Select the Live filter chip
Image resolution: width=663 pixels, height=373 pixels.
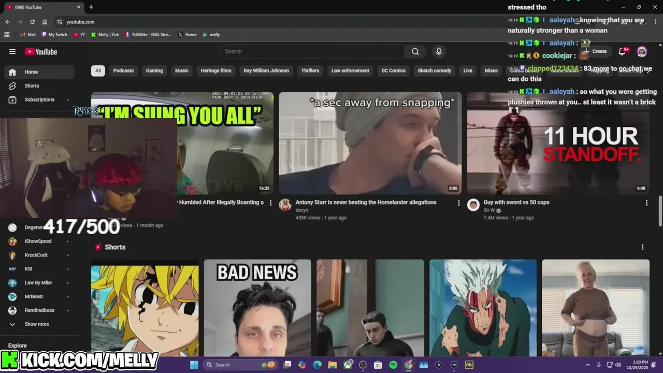pyautogui.click(x=468, y=70)
